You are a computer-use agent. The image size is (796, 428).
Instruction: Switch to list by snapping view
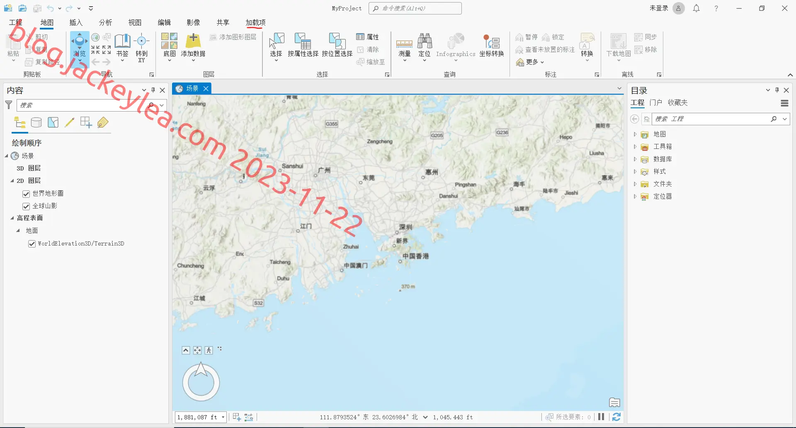click(x=86, y=122)
